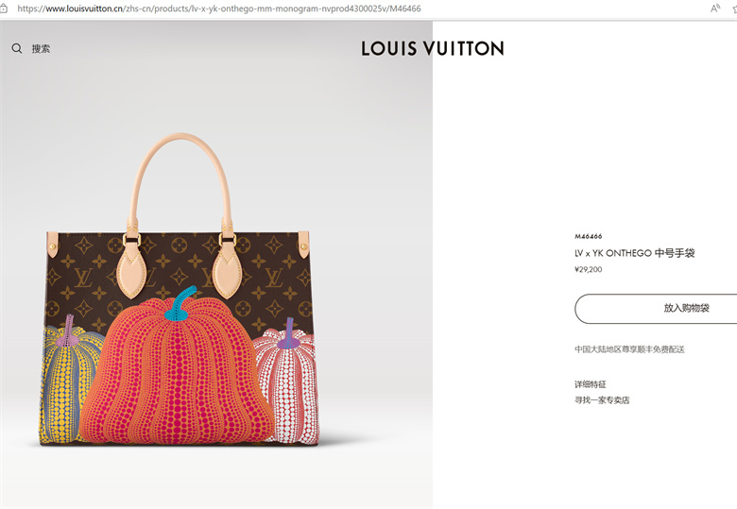
Task: Activate the Read aloud icon in address bar
Action: point(715,8)
